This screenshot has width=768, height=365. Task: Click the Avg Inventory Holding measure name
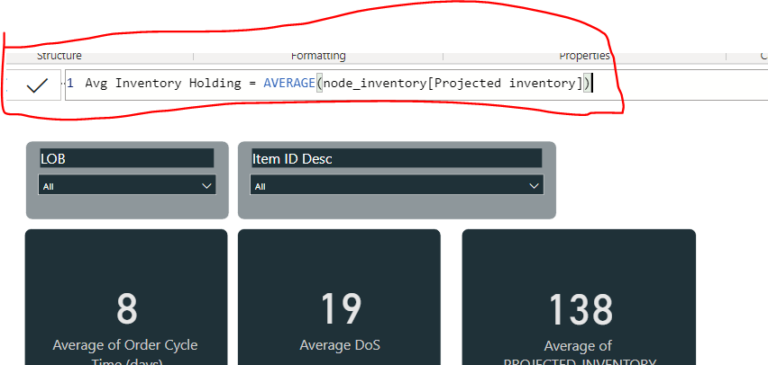[x=163, y=84]
